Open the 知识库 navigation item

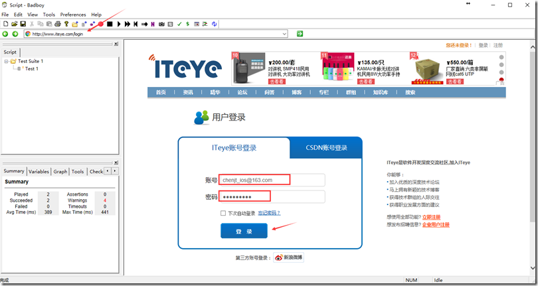click(x=381, y=93)
